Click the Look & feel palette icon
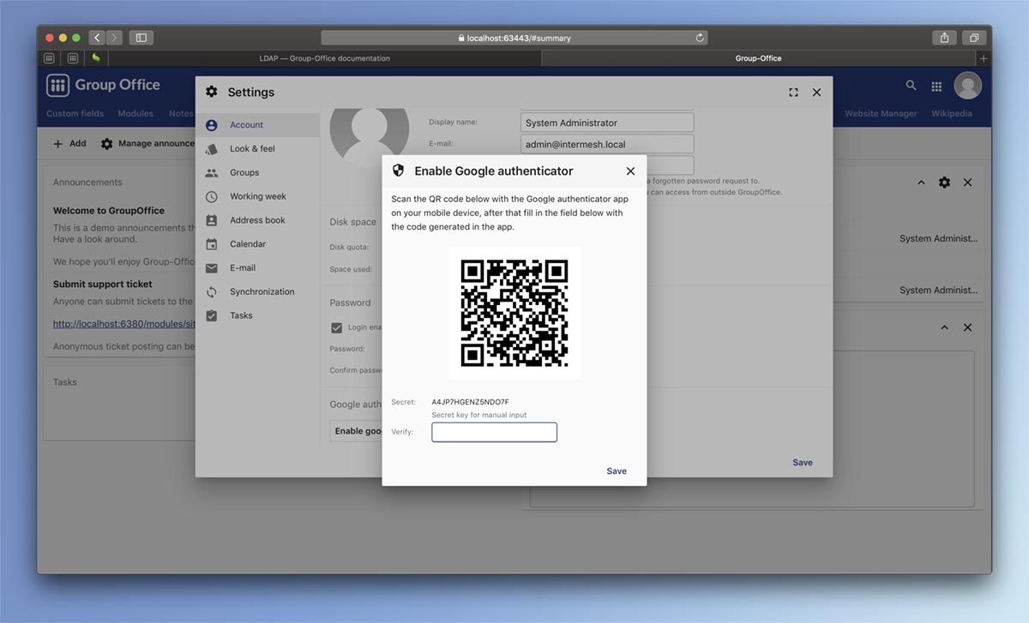The image size is (1029, 623). coord(212,149)
